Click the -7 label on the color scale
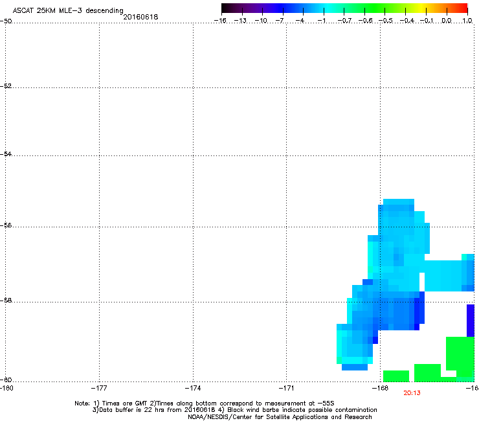Viewport: 479px width, 421px height. click(x=280, y=21)
